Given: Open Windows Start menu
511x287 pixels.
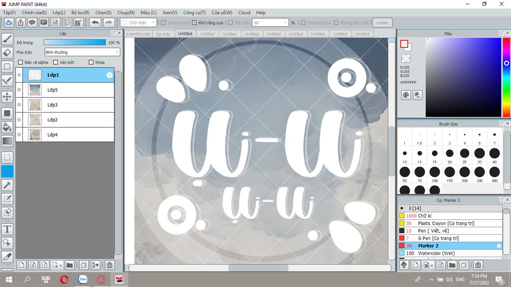Looking at the screenshot, I should (9, 279).
